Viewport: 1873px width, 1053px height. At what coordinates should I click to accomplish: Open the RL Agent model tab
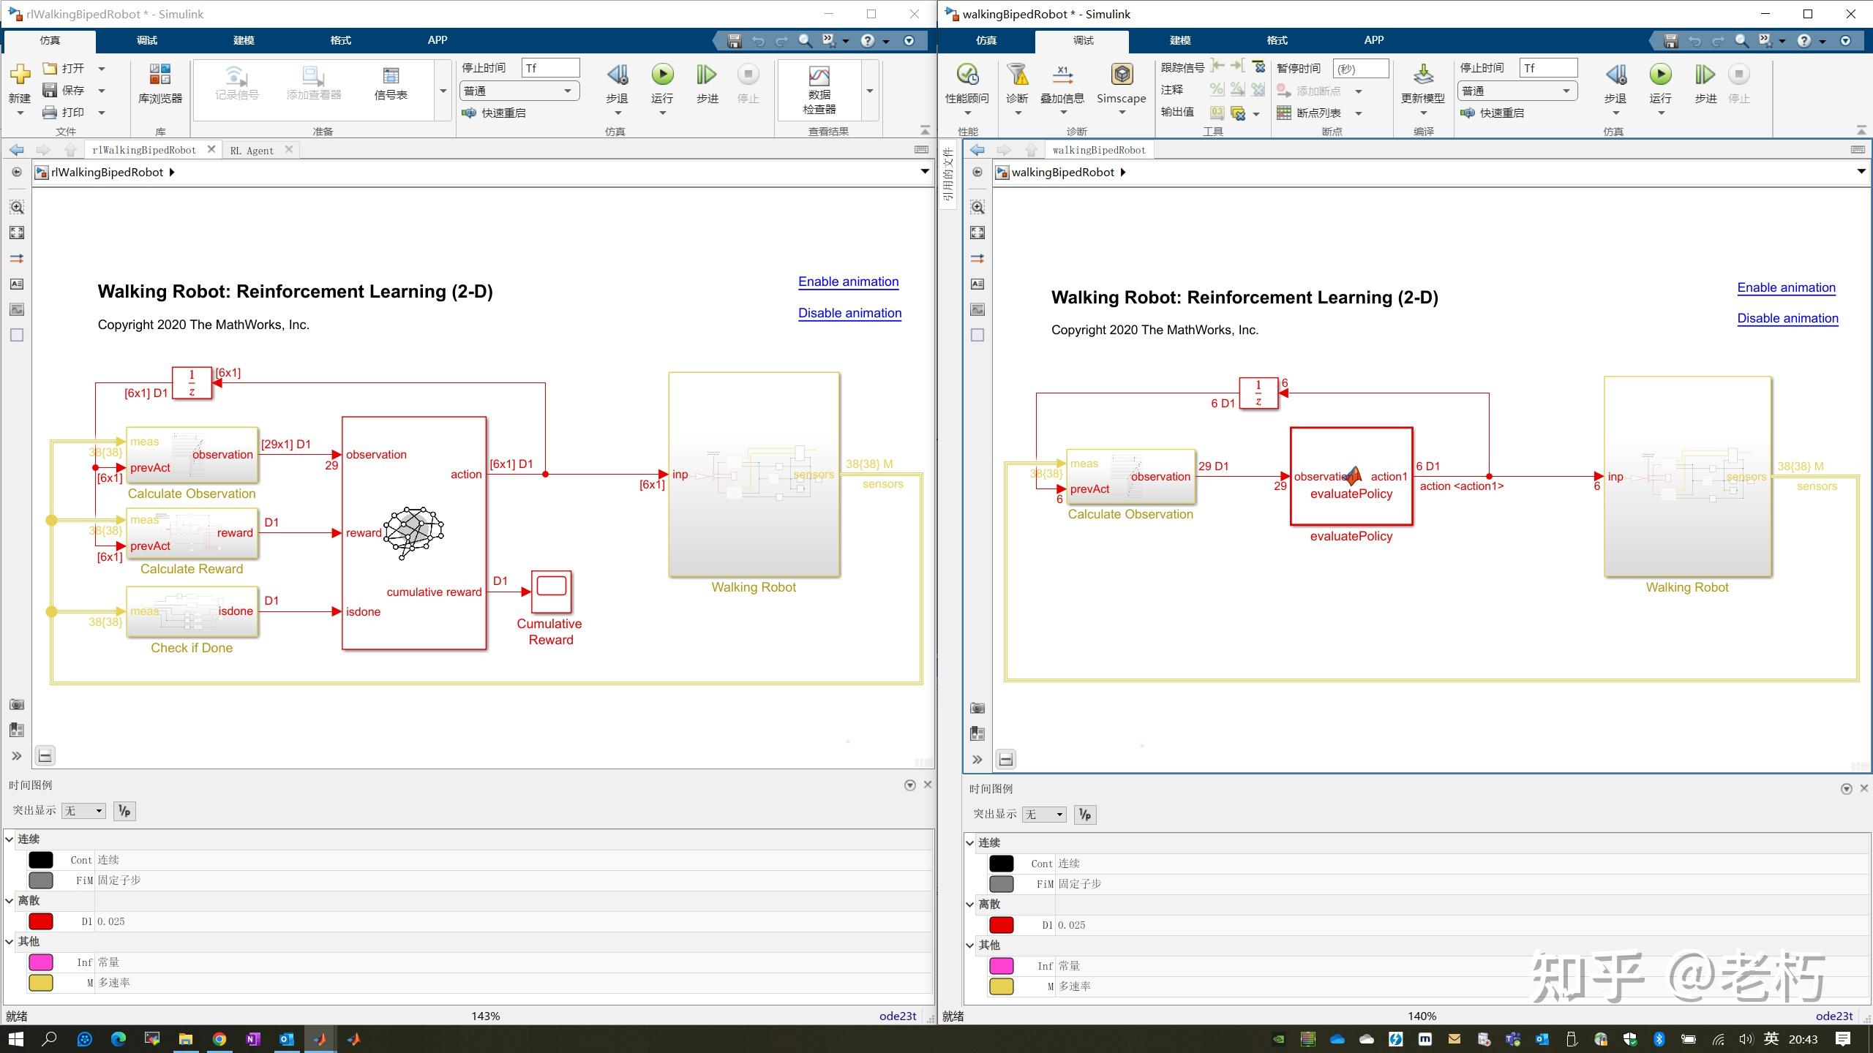click(x=252, y=150)
